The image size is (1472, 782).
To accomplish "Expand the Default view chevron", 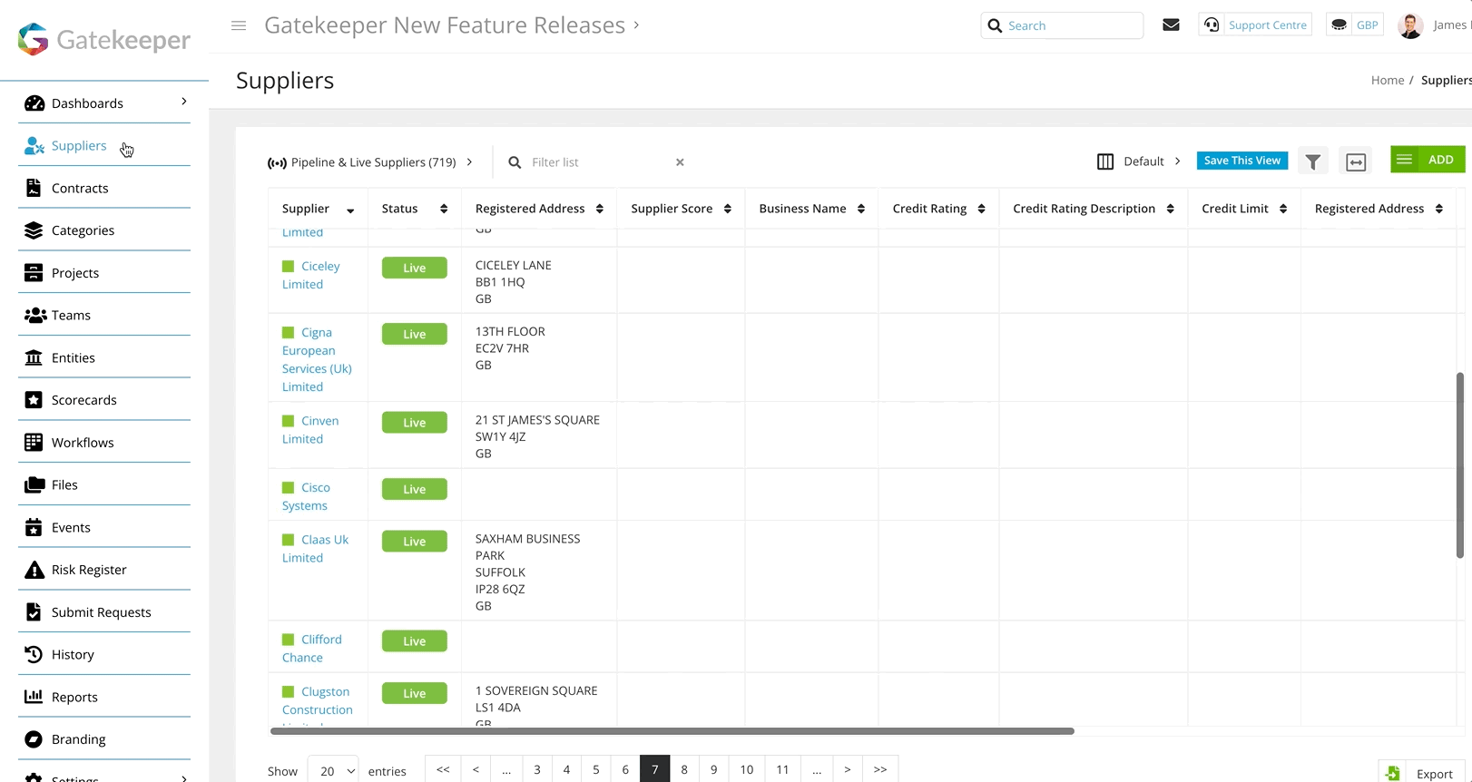I will 1178,161.
